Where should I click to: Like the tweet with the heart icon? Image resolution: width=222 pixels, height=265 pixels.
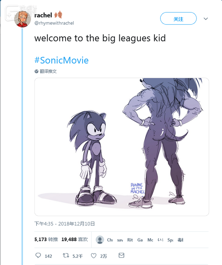pos(94,256)
